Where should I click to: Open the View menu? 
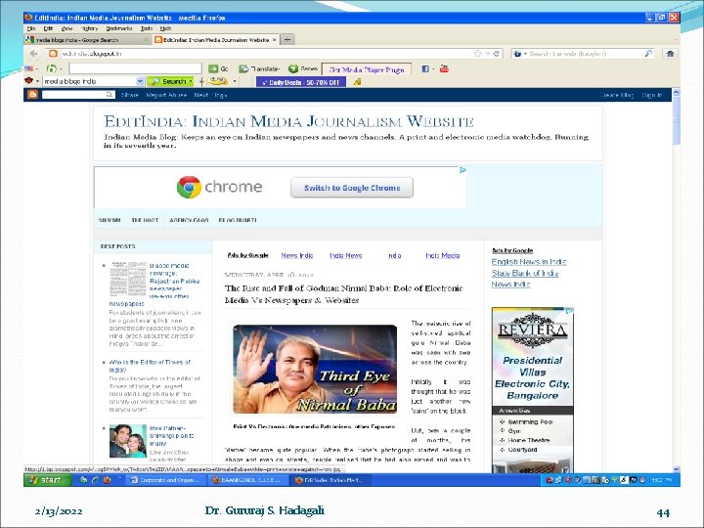[x=66, y=28]
